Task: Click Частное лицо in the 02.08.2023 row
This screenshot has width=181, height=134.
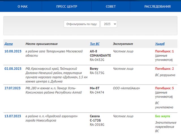Action: (x=123, y=69)
